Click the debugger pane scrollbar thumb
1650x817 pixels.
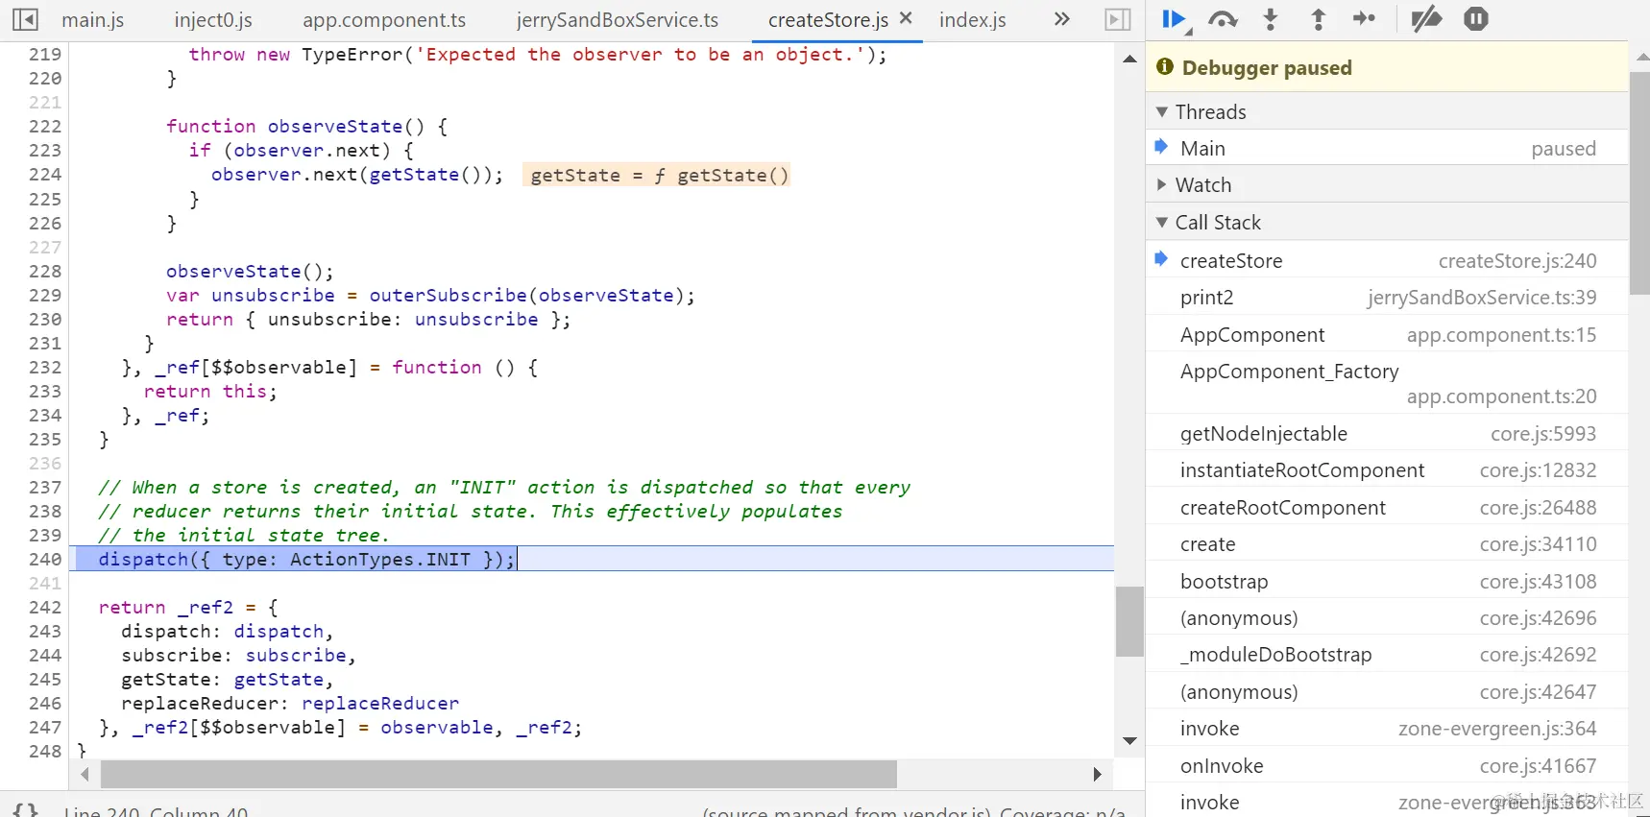click(x=1639, y=181)
